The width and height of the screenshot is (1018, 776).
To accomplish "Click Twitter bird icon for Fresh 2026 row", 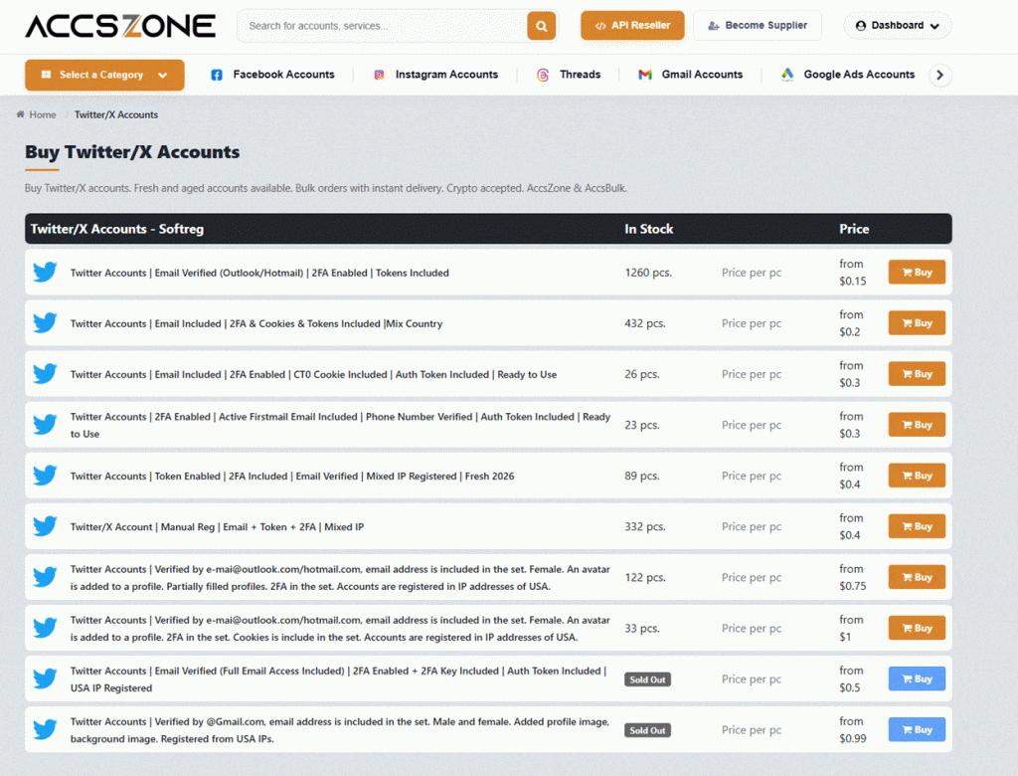I will (45, 476).
